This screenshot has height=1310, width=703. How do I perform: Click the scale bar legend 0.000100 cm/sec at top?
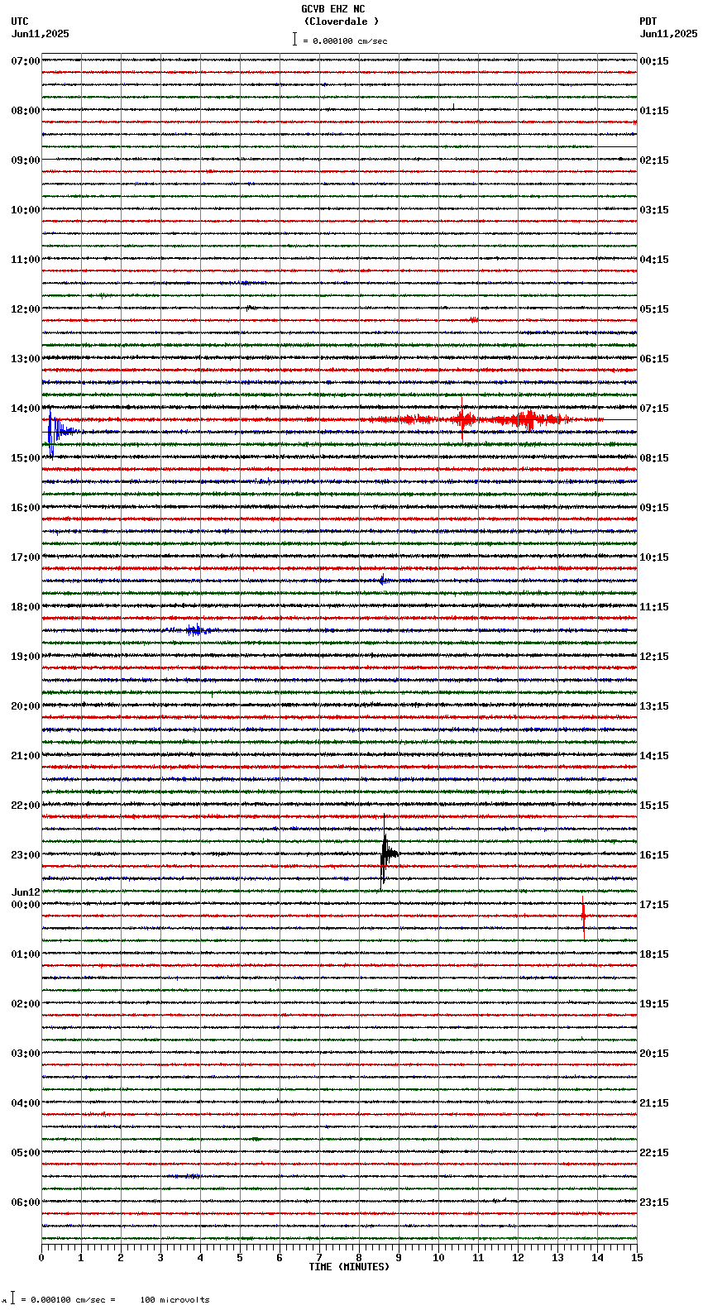339,40
